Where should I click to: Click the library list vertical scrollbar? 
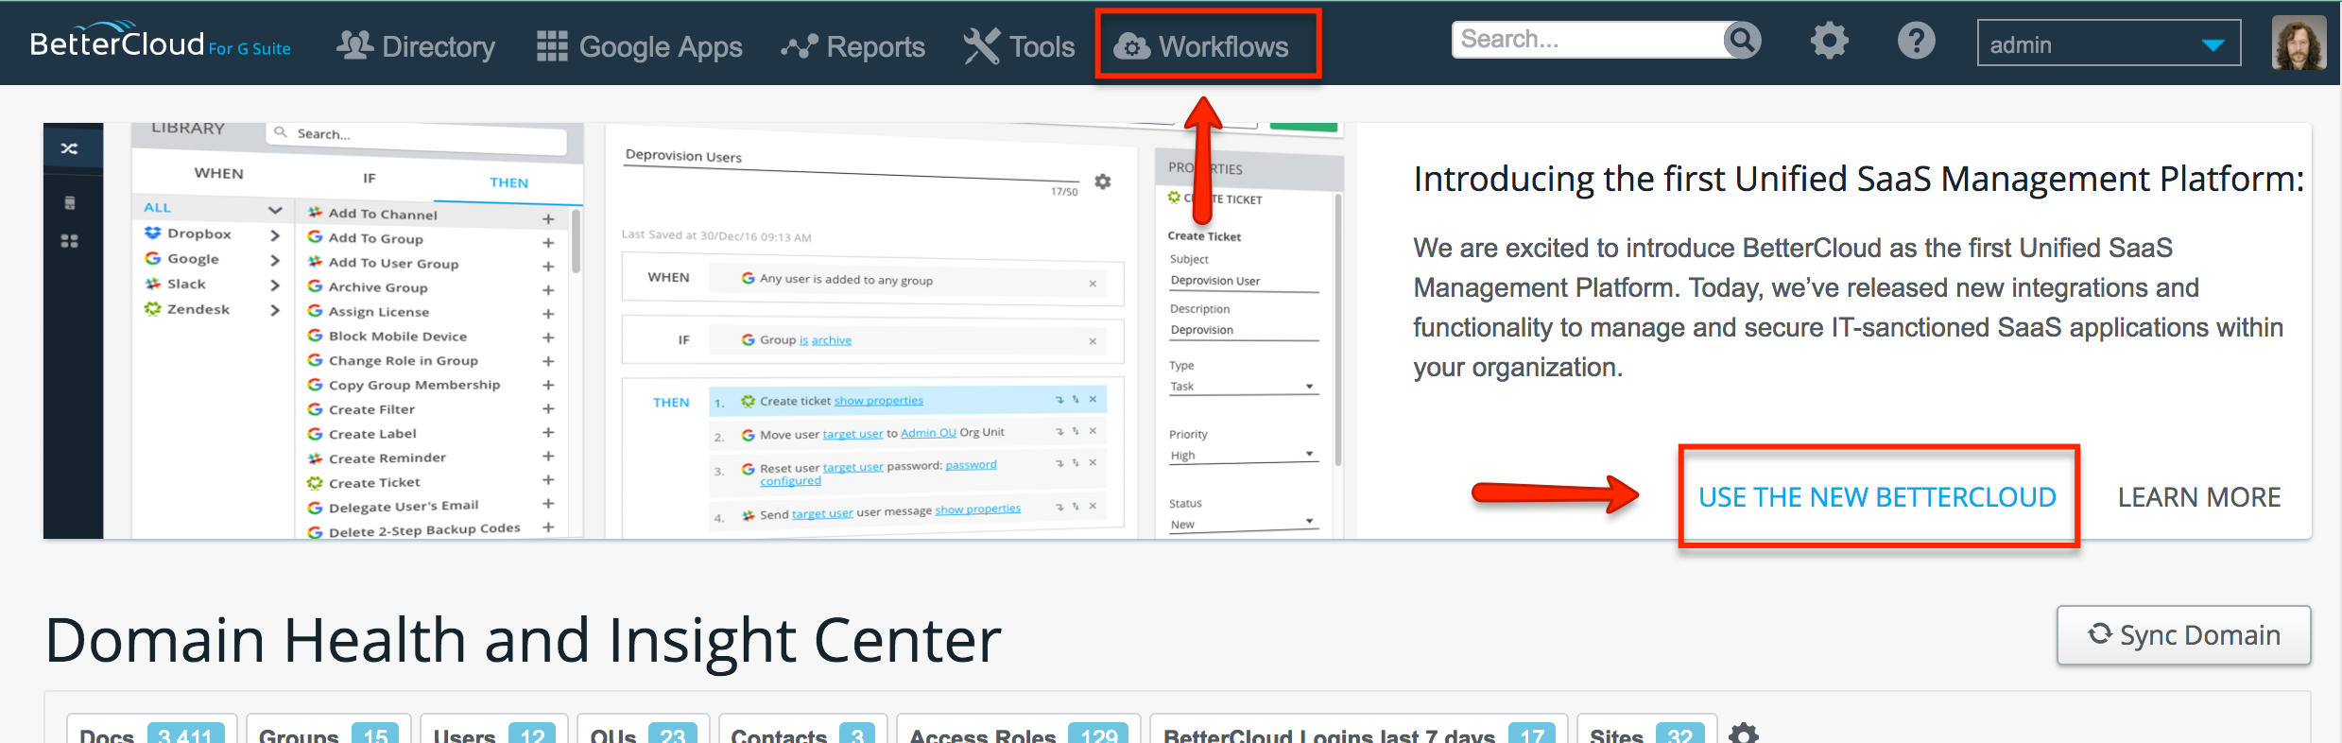[576, 241]
